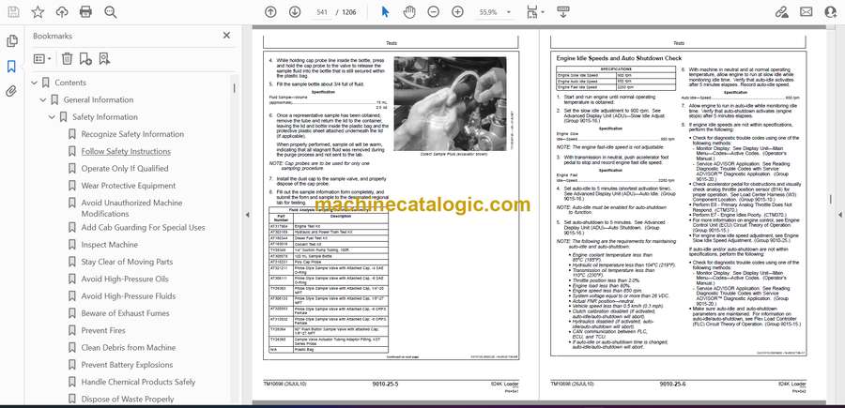The width and height of the screenshot is (845, 408).
Task: Print the document
Action: pos(85,12)
